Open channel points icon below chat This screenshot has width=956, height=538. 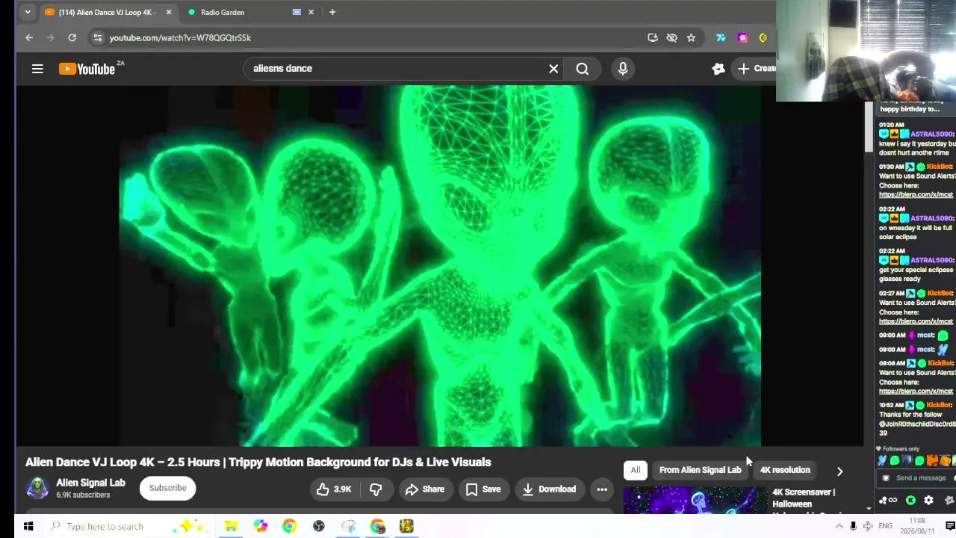point(887,501)
